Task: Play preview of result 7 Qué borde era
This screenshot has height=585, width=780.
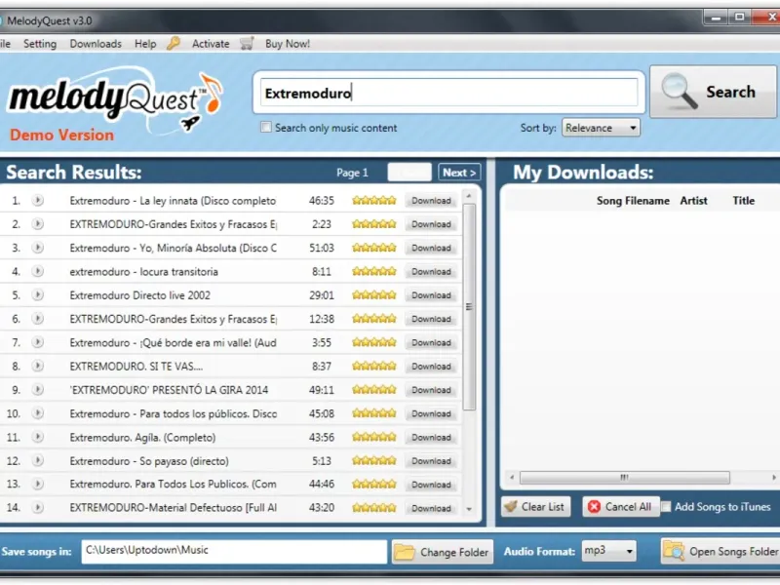Action: click(38, 342)
